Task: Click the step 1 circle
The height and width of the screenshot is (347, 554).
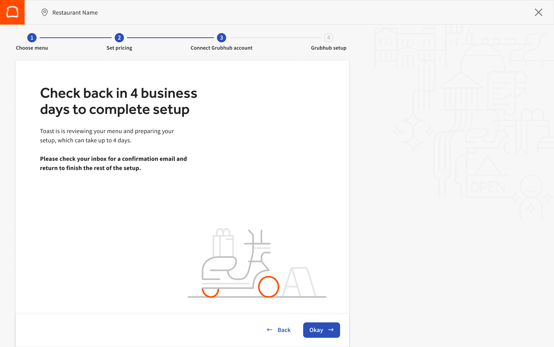Action: 32,38
